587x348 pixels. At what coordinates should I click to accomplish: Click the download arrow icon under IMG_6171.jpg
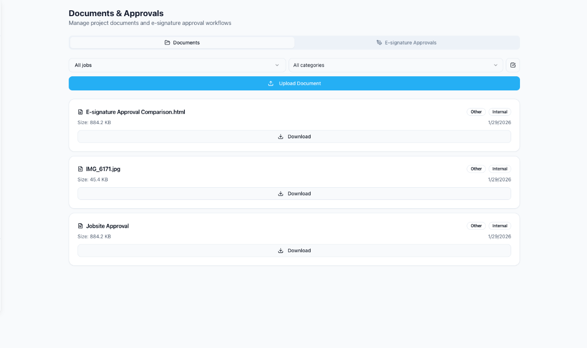(x=280, y=194)
